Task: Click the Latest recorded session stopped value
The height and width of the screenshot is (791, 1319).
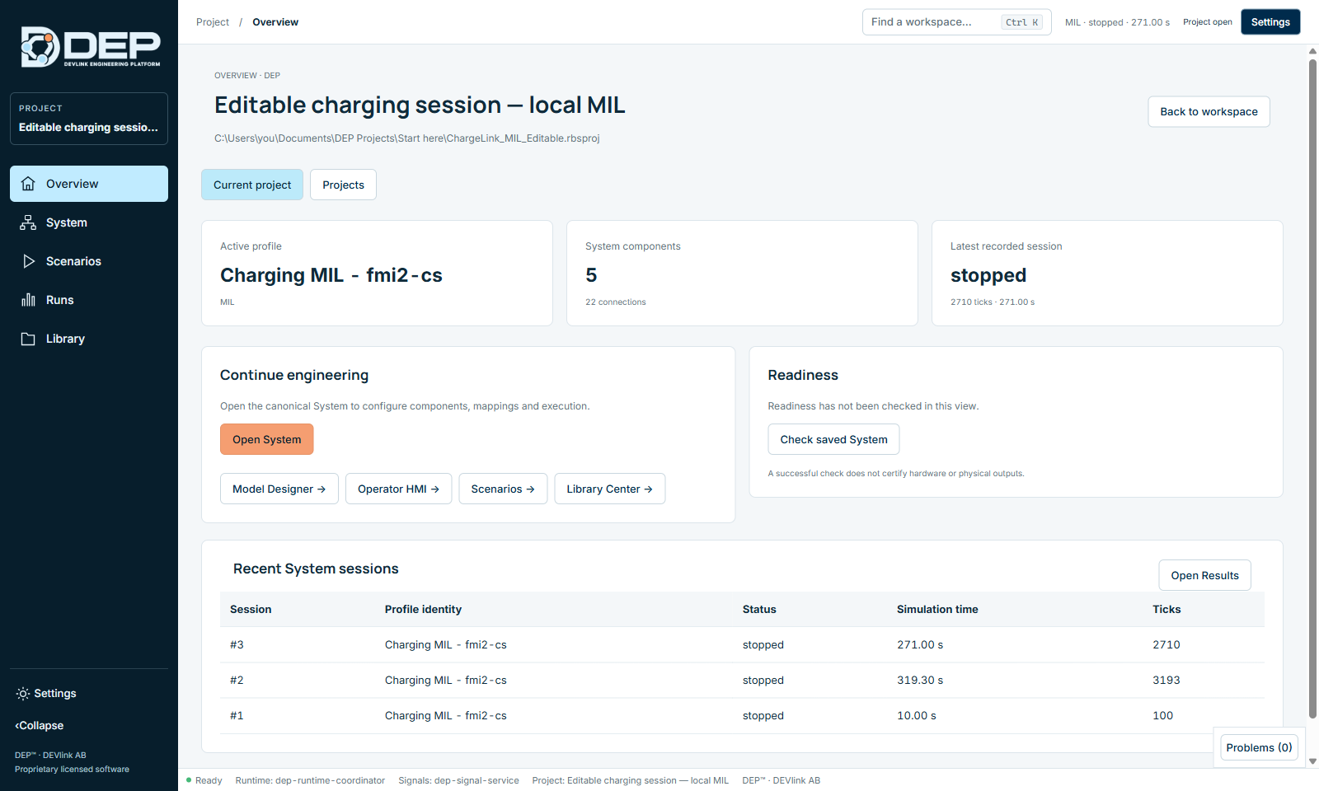Action: pyautogui.click(x=988, y=275)
